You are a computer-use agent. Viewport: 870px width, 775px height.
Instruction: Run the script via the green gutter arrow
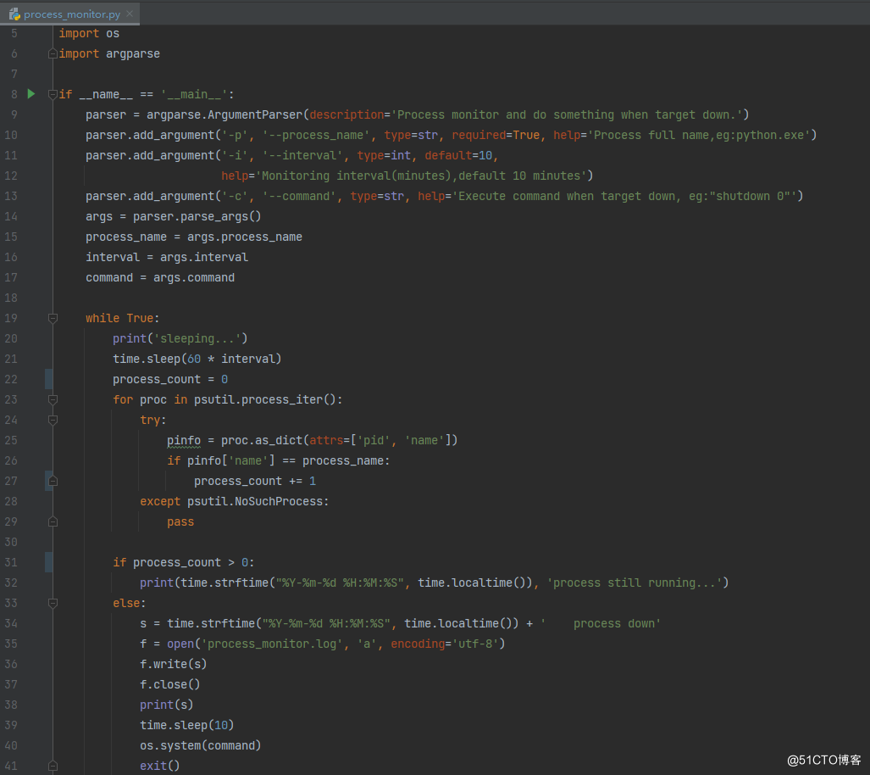pos(31,94)
